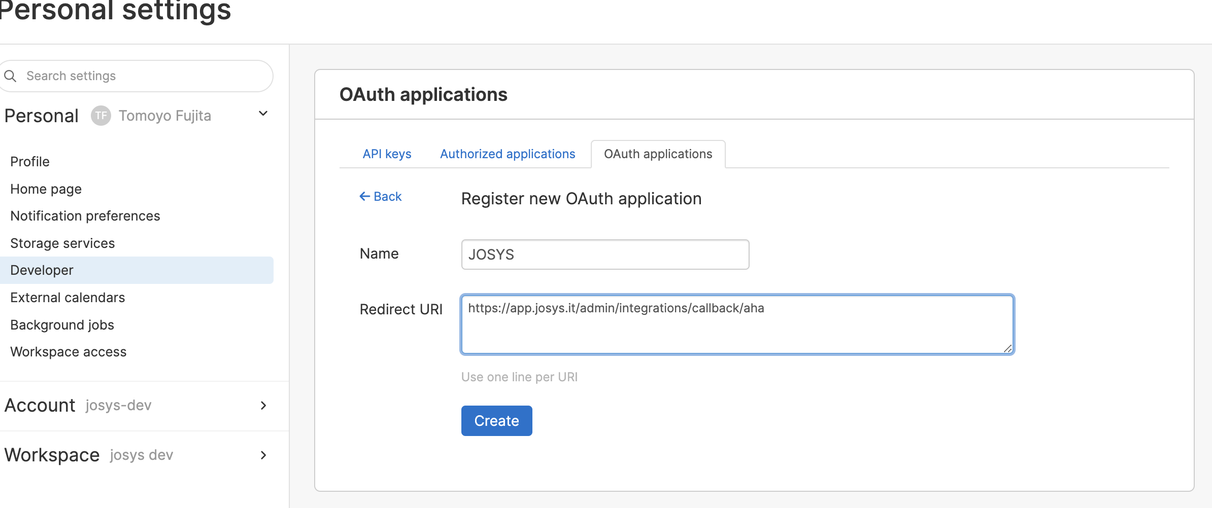The image size is (1212, 508).
Task: Go back via the Back link
Action: [387, 197]
